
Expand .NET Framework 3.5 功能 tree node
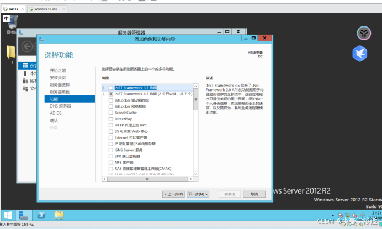pyautogui.click(x=104, y=88)
